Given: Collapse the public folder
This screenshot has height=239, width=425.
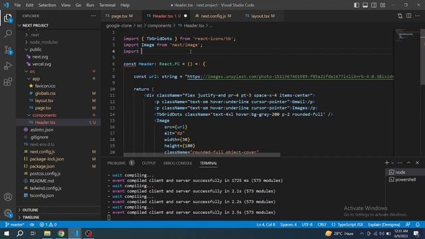Looking at the screenshot, I should point(58,49).
